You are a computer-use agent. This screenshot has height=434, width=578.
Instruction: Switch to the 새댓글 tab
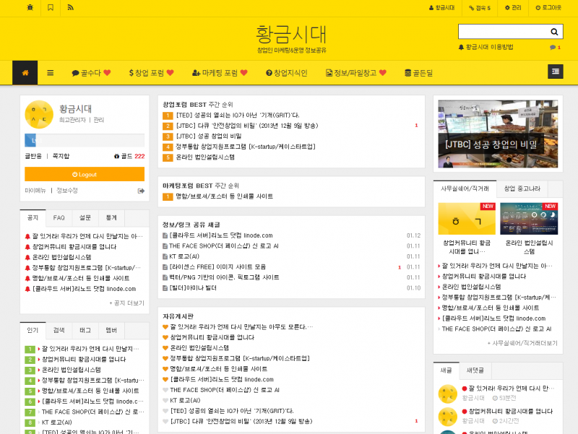pos(475,370)
